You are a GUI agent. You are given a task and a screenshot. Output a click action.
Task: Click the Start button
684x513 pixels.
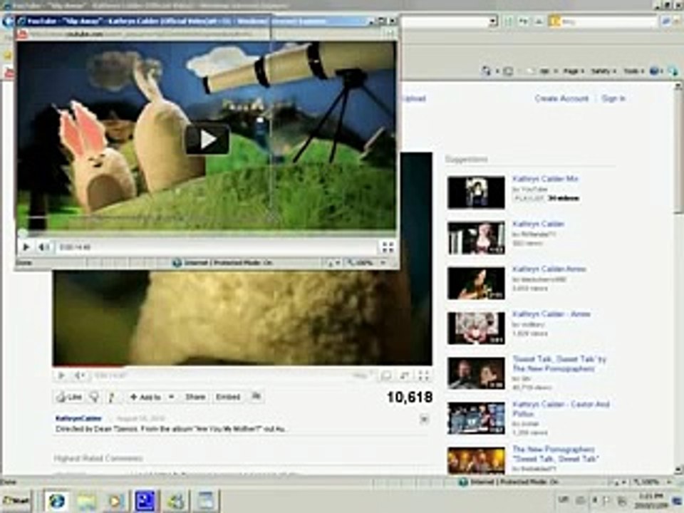[16, 500]
